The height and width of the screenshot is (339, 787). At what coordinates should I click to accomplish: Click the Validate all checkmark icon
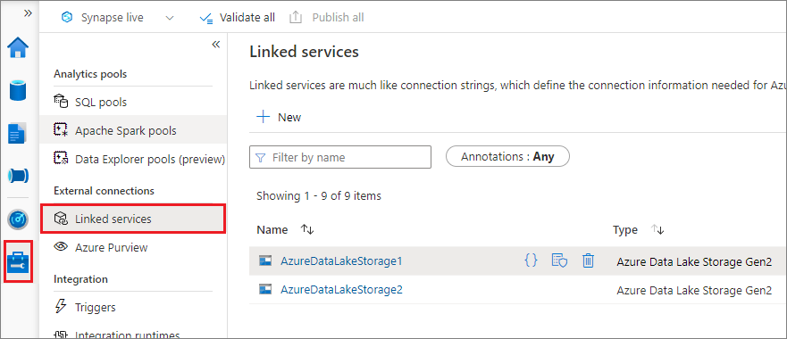(206, 18)
